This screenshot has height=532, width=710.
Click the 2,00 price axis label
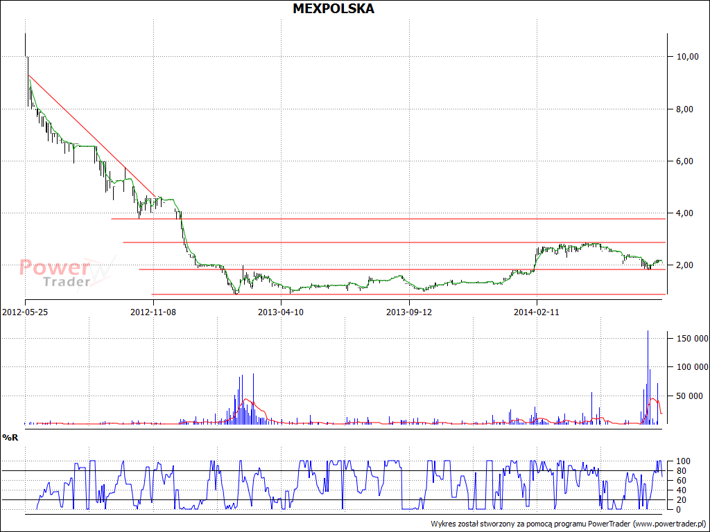pos(685,265)
